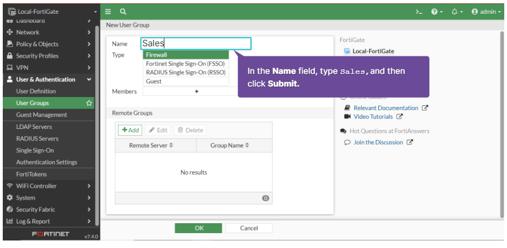The image size is (507, 248).
Task: Click the WiFi Controller wifi icon
Action: (x=9, y=186)
